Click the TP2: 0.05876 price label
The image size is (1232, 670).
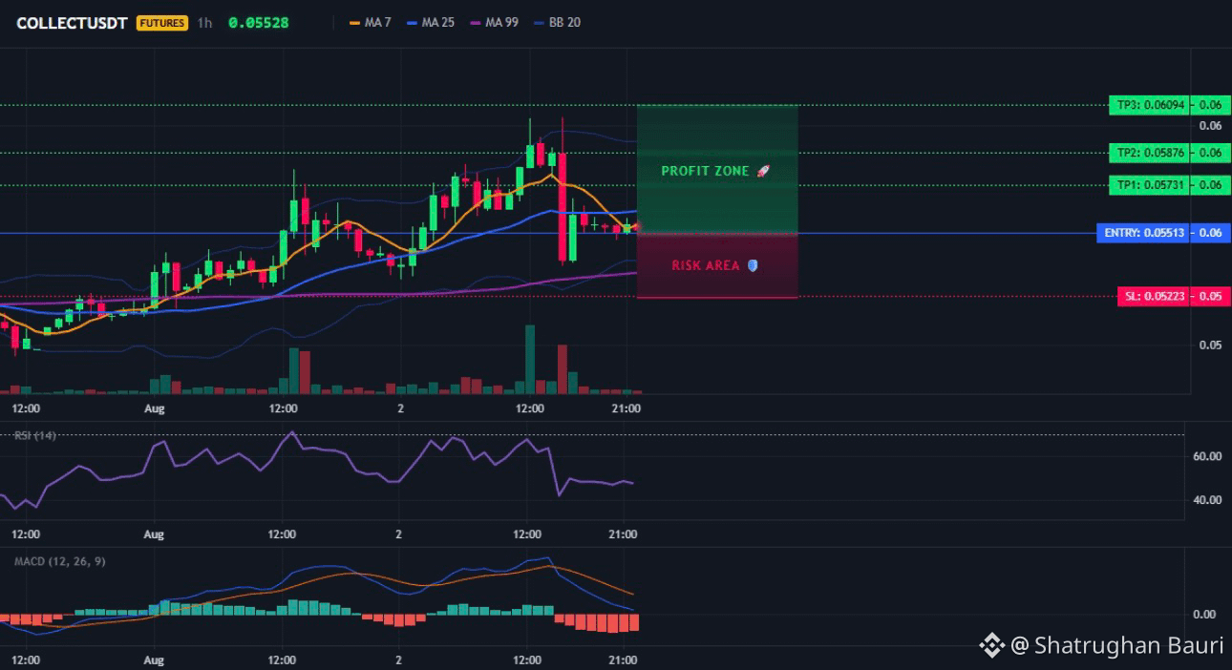1150,153
